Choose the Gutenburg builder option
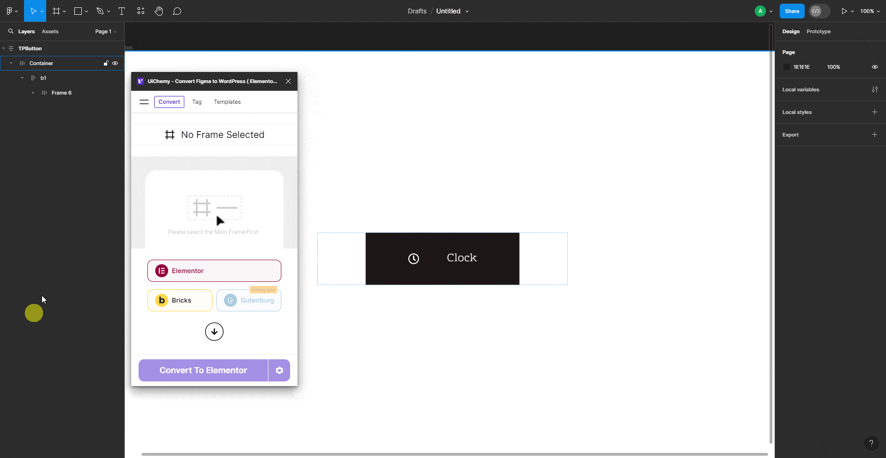Screen dimensions: 886x458 pos(249,300)
